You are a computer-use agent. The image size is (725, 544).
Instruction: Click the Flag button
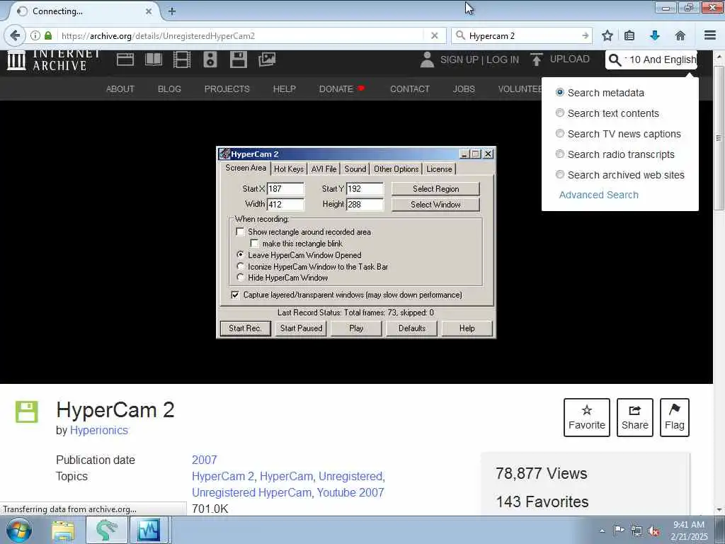tap(675, 417)
